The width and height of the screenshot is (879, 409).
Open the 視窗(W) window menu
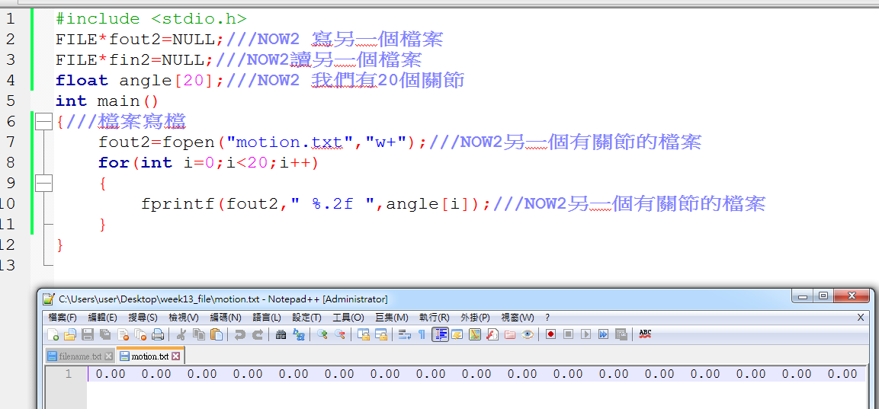point(518,318)
